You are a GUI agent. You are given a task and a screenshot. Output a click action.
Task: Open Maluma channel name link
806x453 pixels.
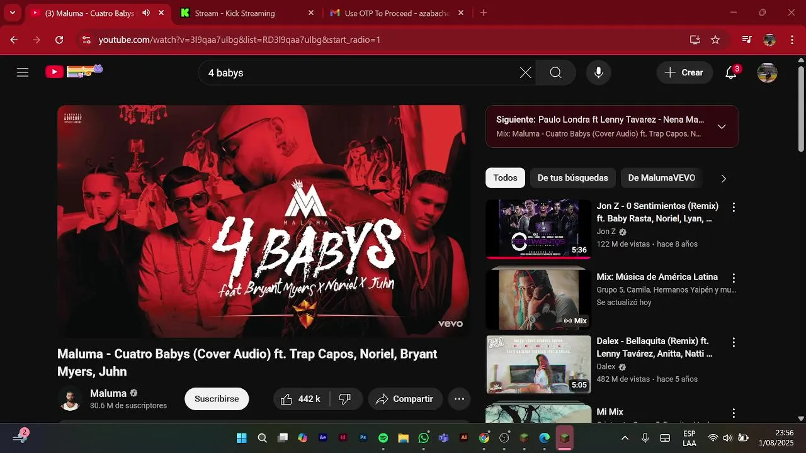pyautogui.click(x=108, y=393)
